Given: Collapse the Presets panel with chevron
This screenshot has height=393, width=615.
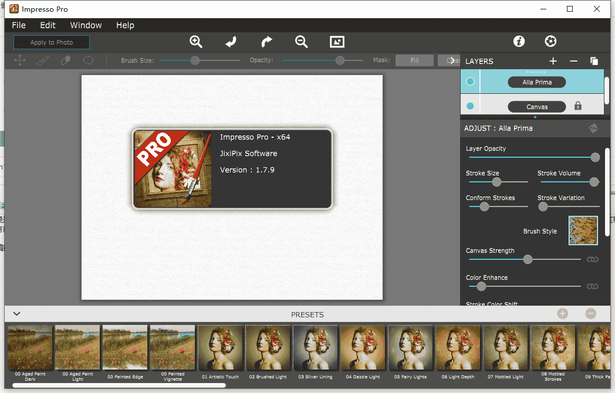Looking at the screenshot, I should (17, 314).
